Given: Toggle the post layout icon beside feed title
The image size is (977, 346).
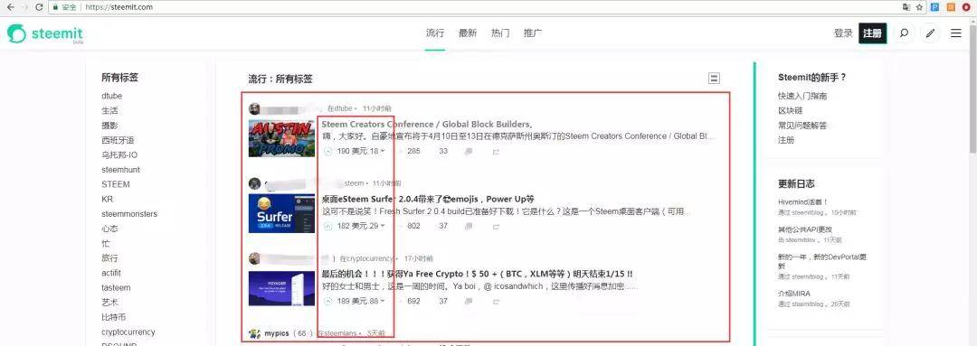Looking at the screenshot, I should coord(714,79).
